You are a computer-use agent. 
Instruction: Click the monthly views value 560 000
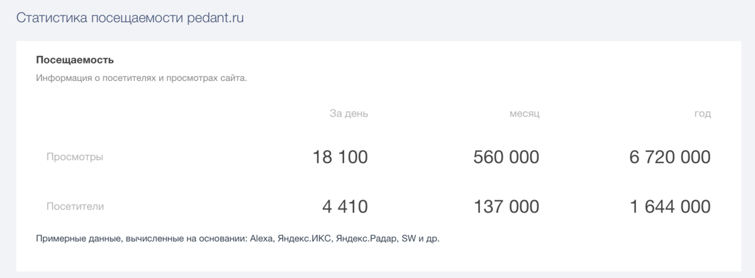506,157
